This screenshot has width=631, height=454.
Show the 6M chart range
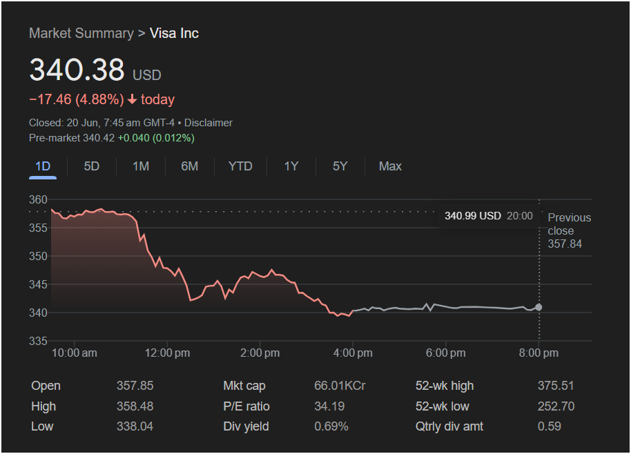tap(190, 166)
